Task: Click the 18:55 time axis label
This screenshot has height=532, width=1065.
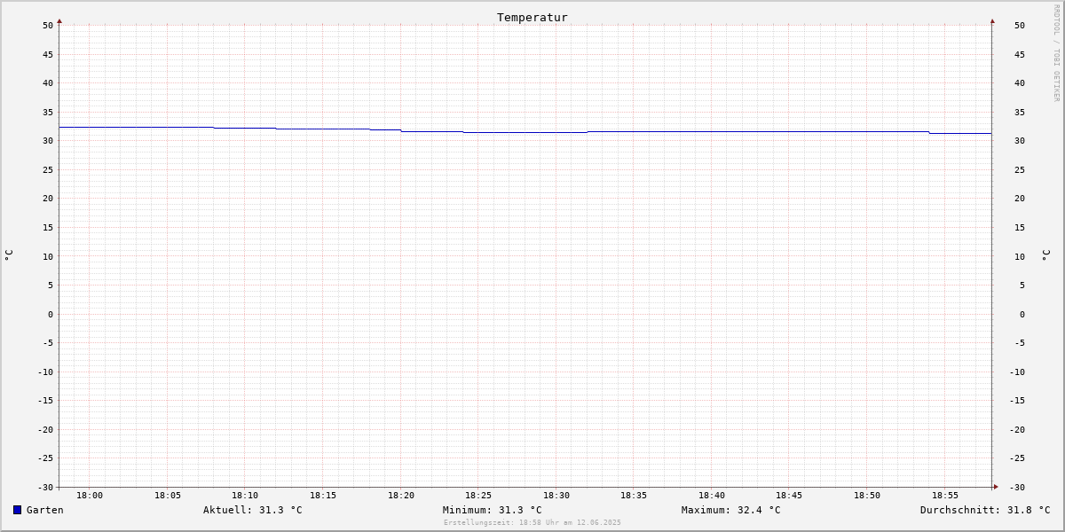Action: (945, 496)
